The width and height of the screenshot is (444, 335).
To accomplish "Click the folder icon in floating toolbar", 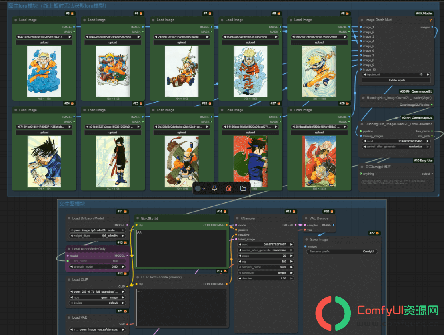I will coord(243,188).
